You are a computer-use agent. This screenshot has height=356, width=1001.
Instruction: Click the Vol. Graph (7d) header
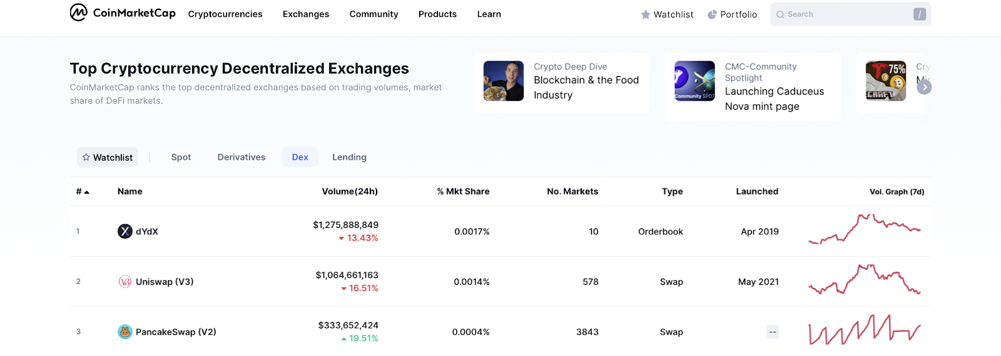pyautogui.click(x=897, y=192)
